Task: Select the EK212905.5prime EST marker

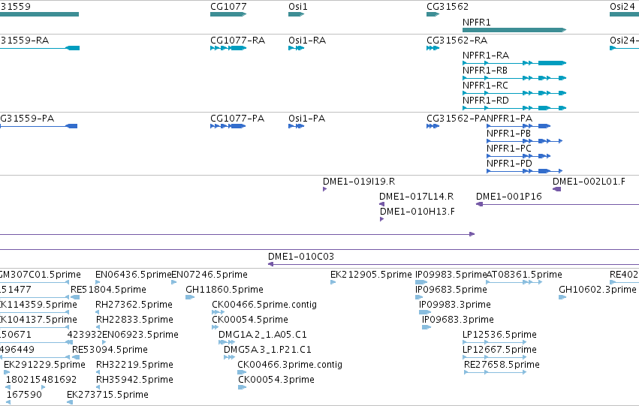Action: (x=333, y=282)
